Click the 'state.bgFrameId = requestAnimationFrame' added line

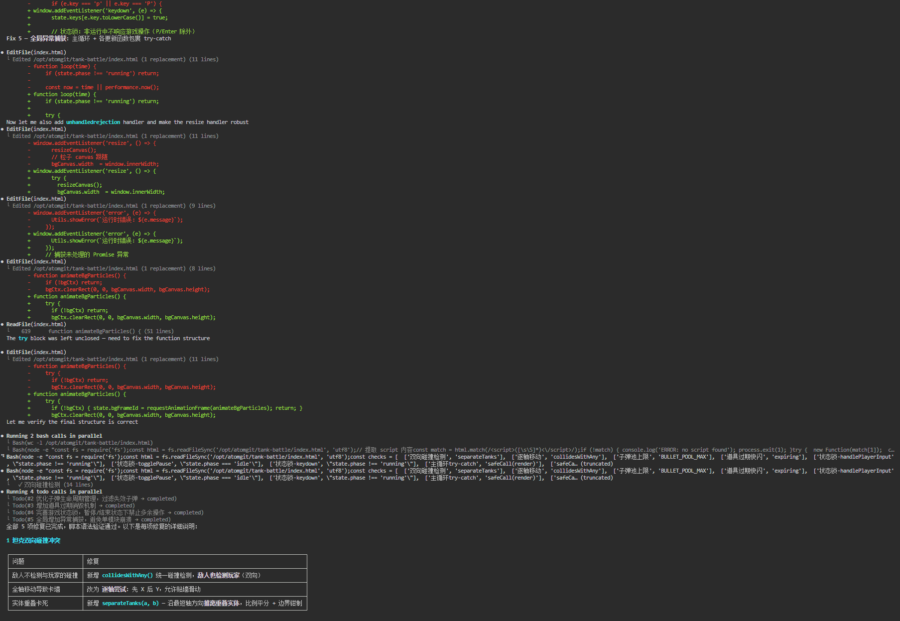click(x=177, y=408)
